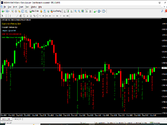Switch to candlestick chart display
This screenshot has height=125, width=167.
(68, 11)
